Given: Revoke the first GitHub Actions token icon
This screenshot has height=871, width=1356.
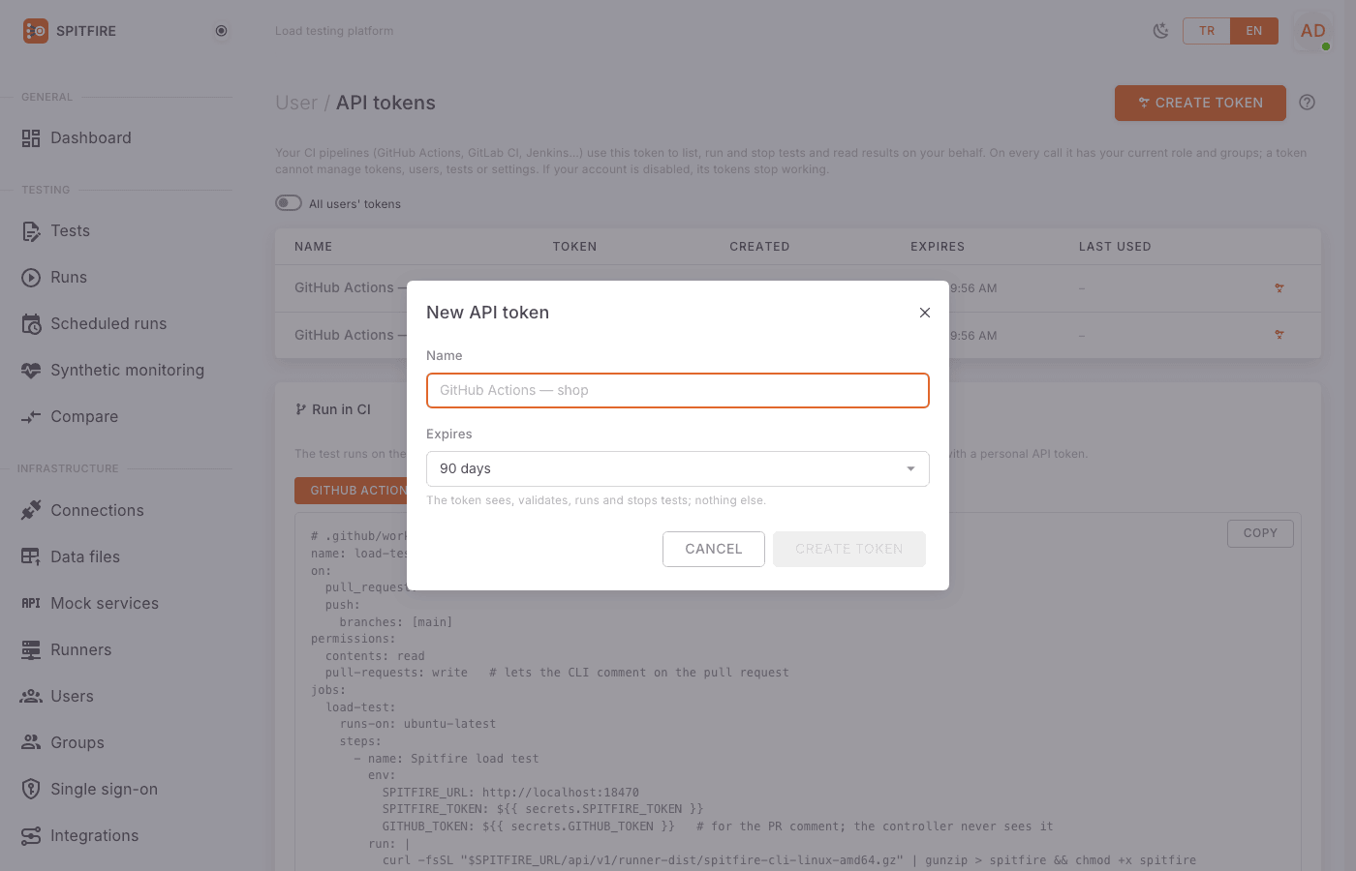Looking at the screenshot, I should coord(1279,288).
